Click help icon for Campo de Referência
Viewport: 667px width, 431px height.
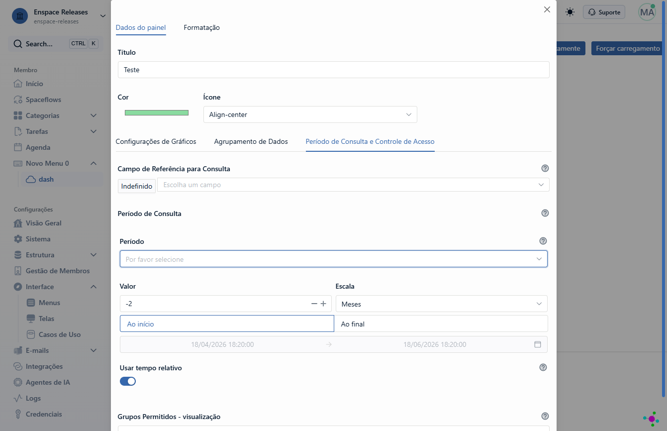545,168
